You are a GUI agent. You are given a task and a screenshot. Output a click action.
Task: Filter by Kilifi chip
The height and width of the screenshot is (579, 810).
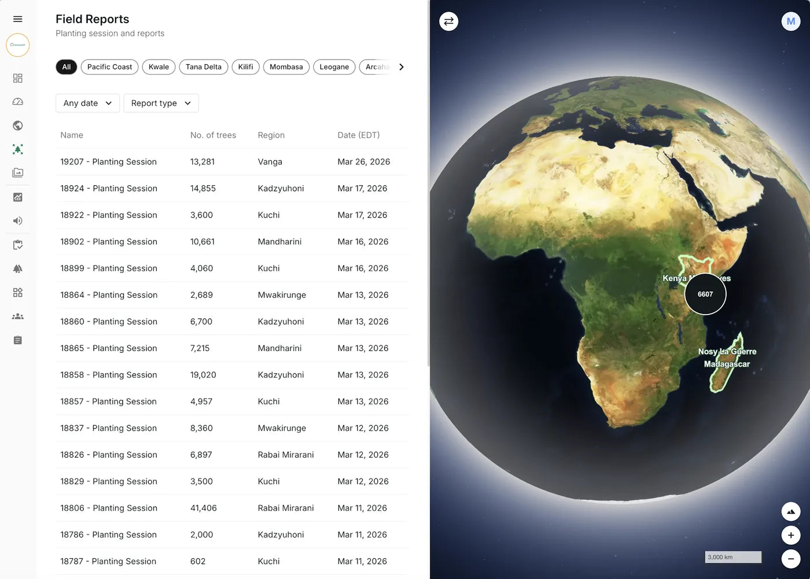tap(245, 67)
